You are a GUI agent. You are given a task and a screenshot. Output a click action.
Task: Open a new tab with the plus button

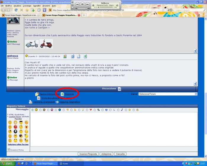[84, 15]
